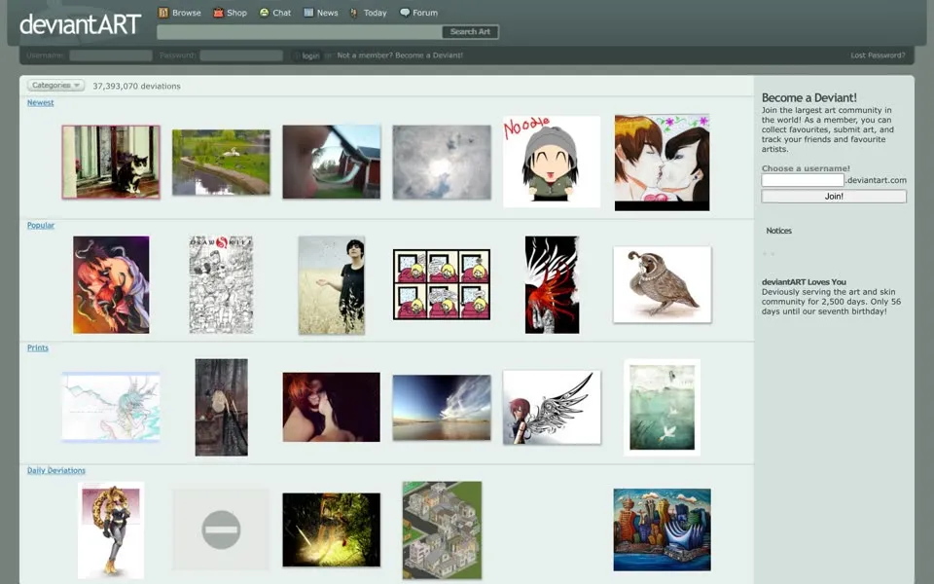Focus the Username login field

coord(111,55)
